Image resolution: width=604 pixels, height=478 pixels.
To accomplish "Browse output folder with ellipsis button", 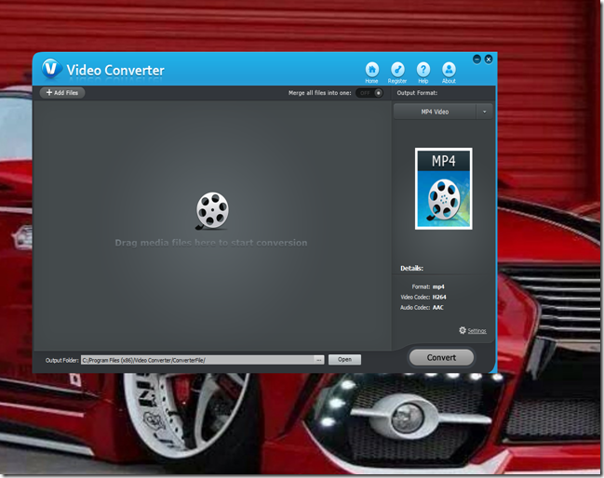I will tap(318, 360).
